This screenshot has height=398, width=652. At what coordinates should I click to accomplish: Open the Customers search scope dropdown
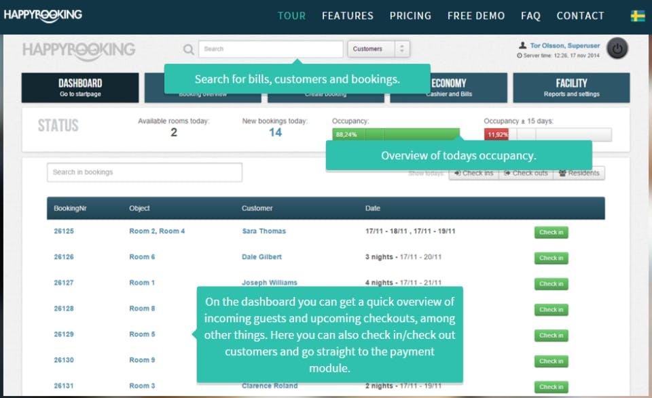point(379,49)
